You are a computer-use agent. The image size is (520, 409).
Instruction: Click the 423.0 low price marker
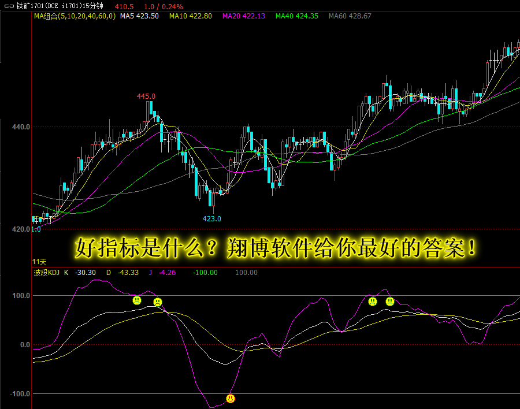(211, 218)
